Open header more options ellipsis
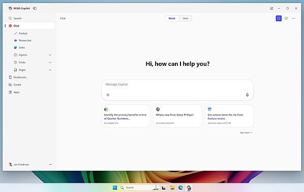This screenshot has height=192, width=304. pos(293,18)
